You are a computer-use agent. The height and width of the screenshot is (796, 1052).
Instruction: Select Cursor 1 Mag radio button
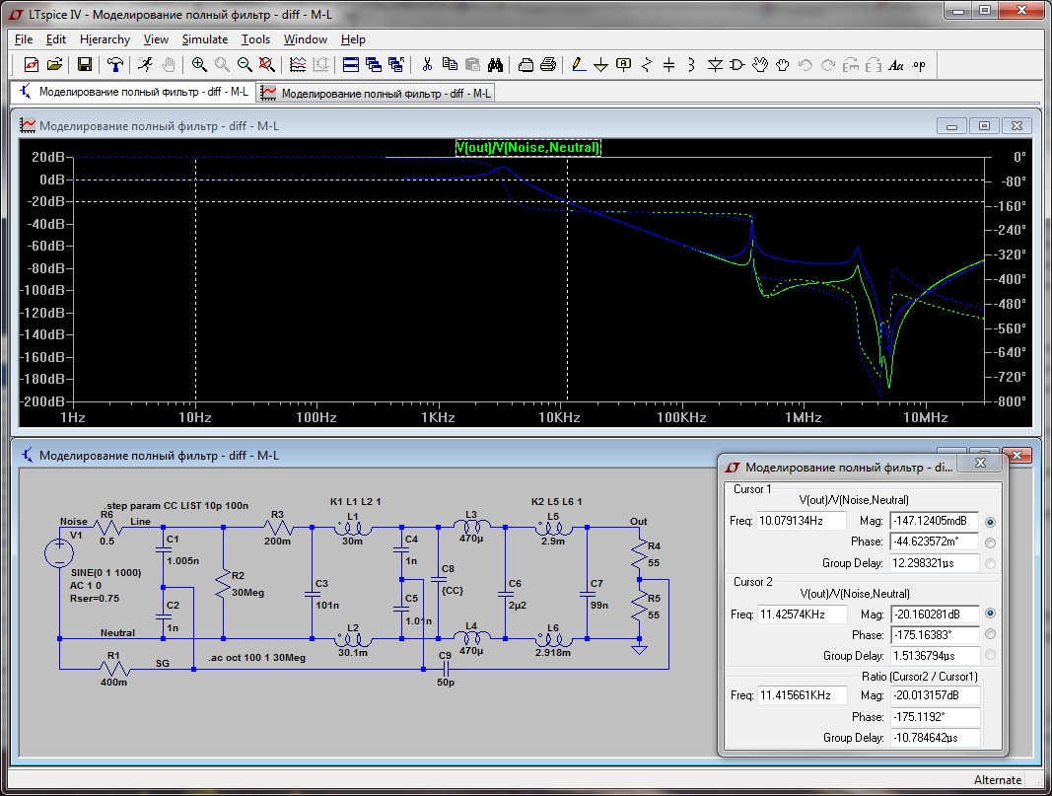tap(990, 522)
